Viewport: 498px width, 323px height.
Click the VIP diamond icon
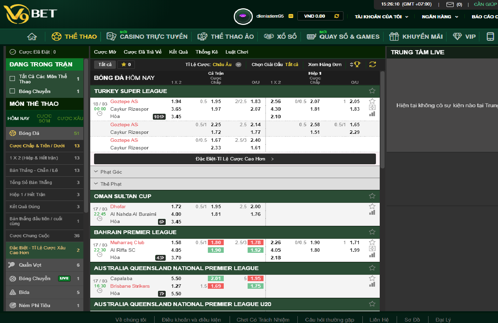457,37
